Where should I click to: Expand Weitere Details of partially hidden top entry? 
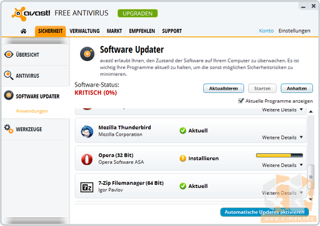pyautogui.click(x=282, y=110)
